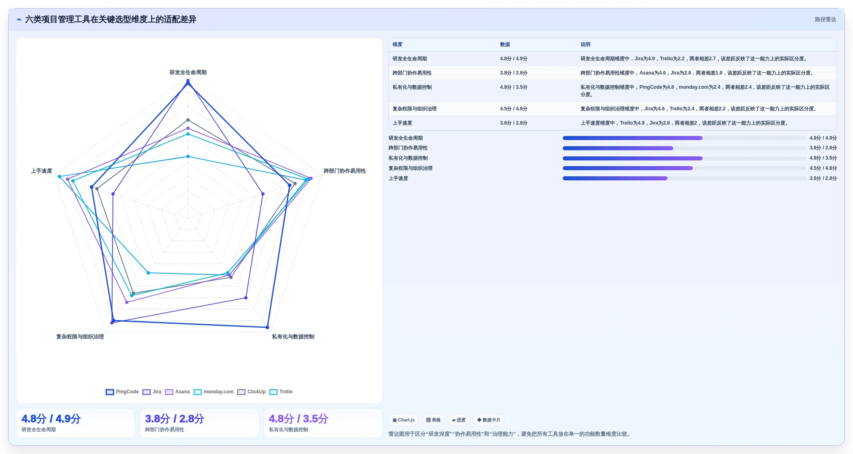Screen dimensions: 853x454
Task: Click the title icon beside 六类项目管理工具
Action: pyautogui.click(x=19, y=20)
